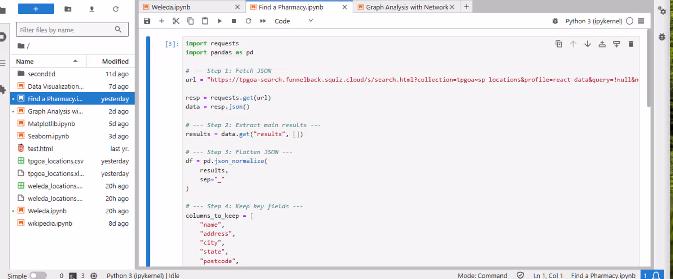Click the Python 3 (ipykernel) | Idle status
Screen dimensions: 673x279
(x=143, y=276)
